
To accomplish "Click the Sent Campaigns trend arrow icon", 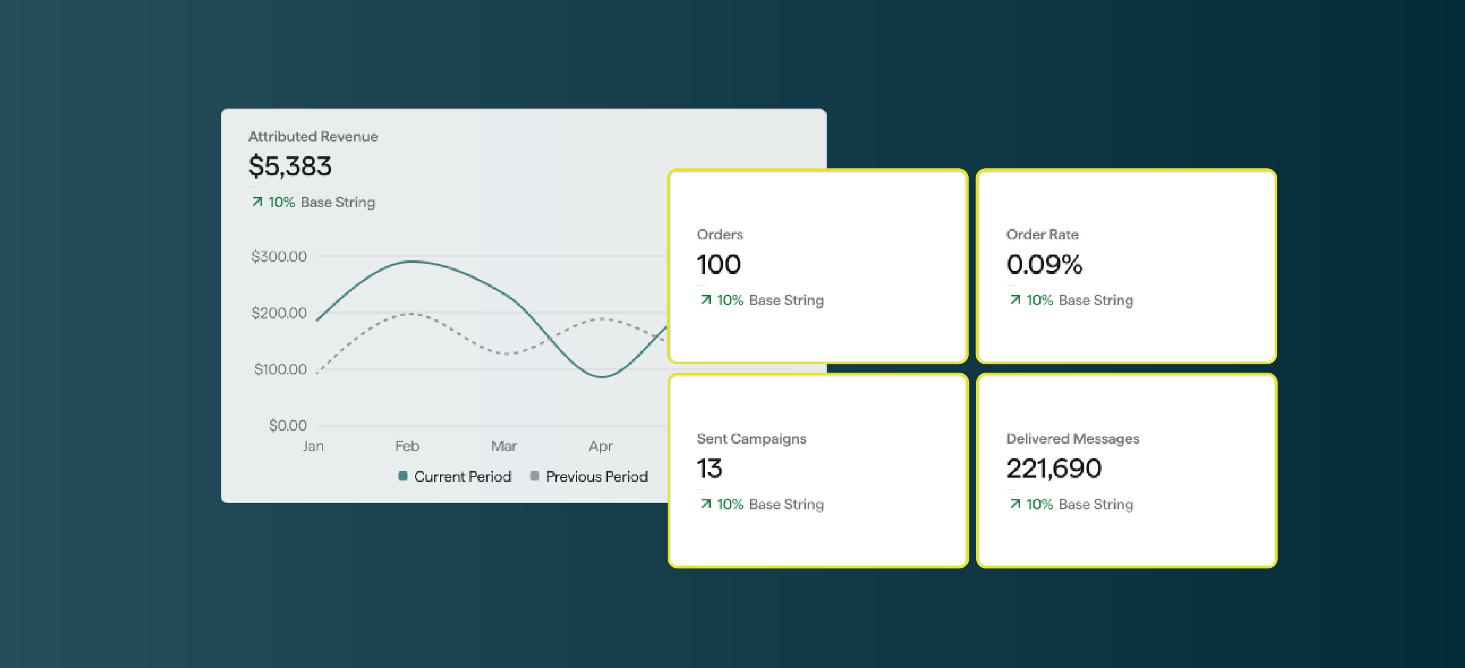I will coord(706,504).
